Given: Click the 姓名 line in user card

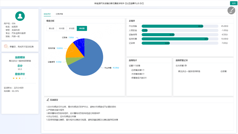Looking at the screenshot, I should (12, 27).
